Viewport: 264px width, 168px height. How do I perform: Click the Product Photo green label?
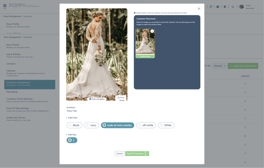145,57
